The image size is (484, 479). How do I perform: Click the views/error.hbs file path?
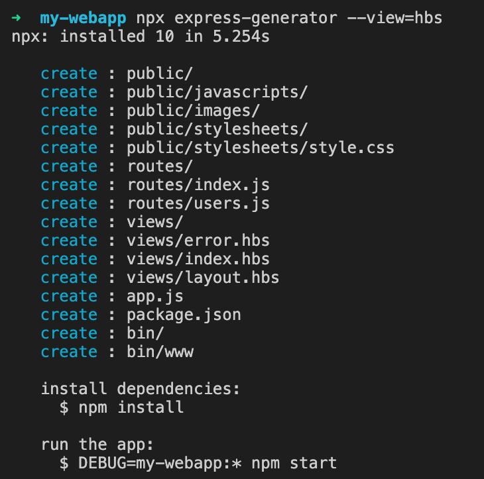[198, 240]
